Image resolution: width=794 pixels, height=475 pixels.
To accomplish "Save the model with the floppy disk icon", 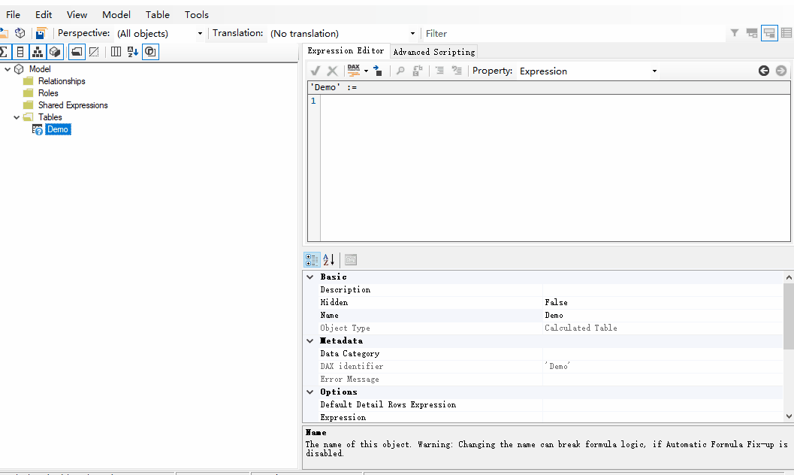I will (41, 33).
